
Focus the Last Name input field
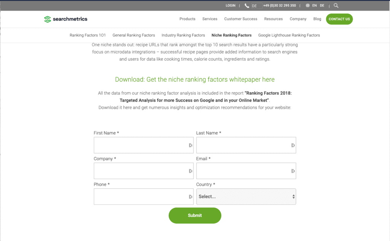click(246, 145)
